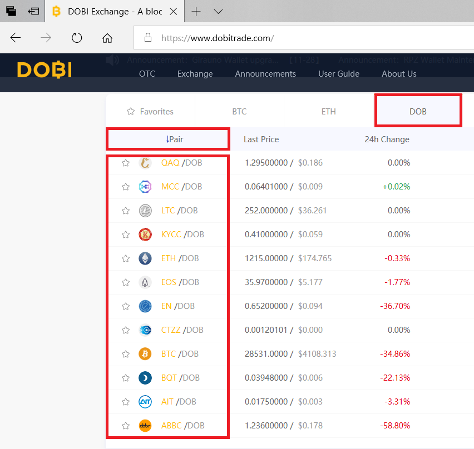
Task: Click the CTZZ coin logo
Action: [x=145, y=330]
